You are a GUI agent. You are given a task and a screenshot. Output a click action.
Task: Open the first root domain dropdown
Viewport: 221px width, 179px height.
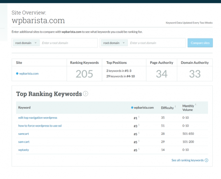(x=26, y=43)
